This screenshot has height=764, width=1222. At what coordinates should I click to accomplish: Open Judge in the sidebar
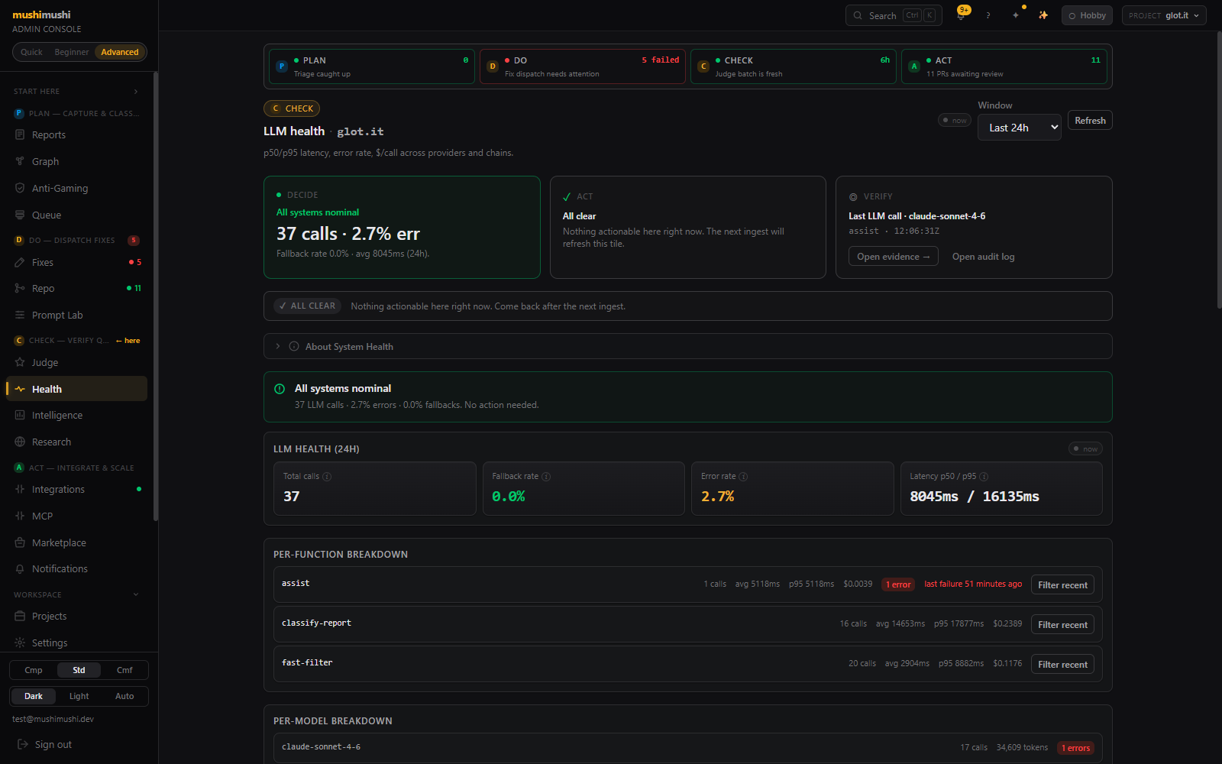pyautogui.click(x=76, y=362)
